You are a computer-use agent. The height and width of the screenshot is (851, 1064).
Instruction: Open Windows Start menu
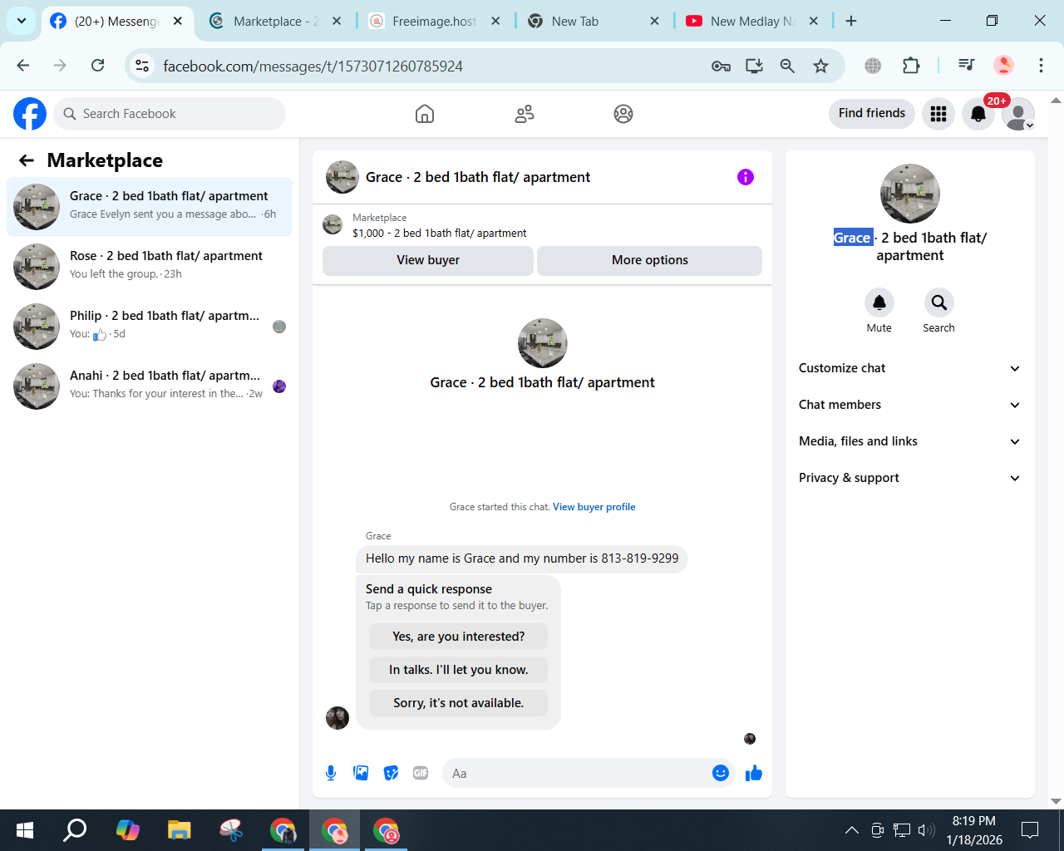[25, 830]
